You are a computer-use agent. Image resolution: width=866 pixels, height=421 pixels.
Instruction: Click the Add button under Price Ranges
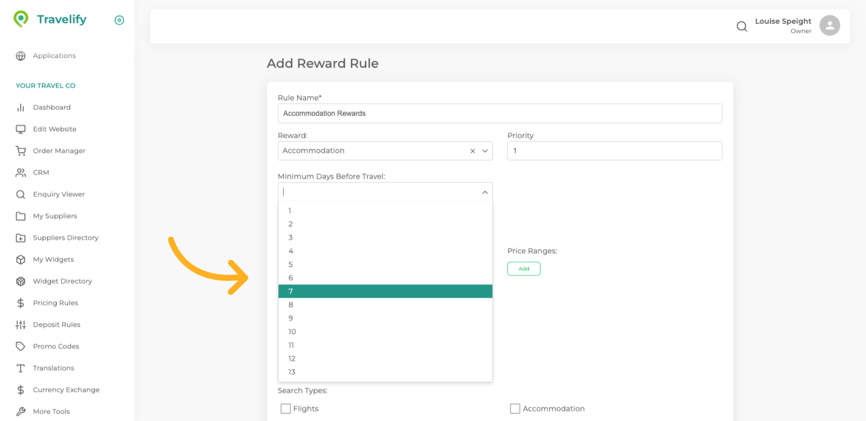523,268
